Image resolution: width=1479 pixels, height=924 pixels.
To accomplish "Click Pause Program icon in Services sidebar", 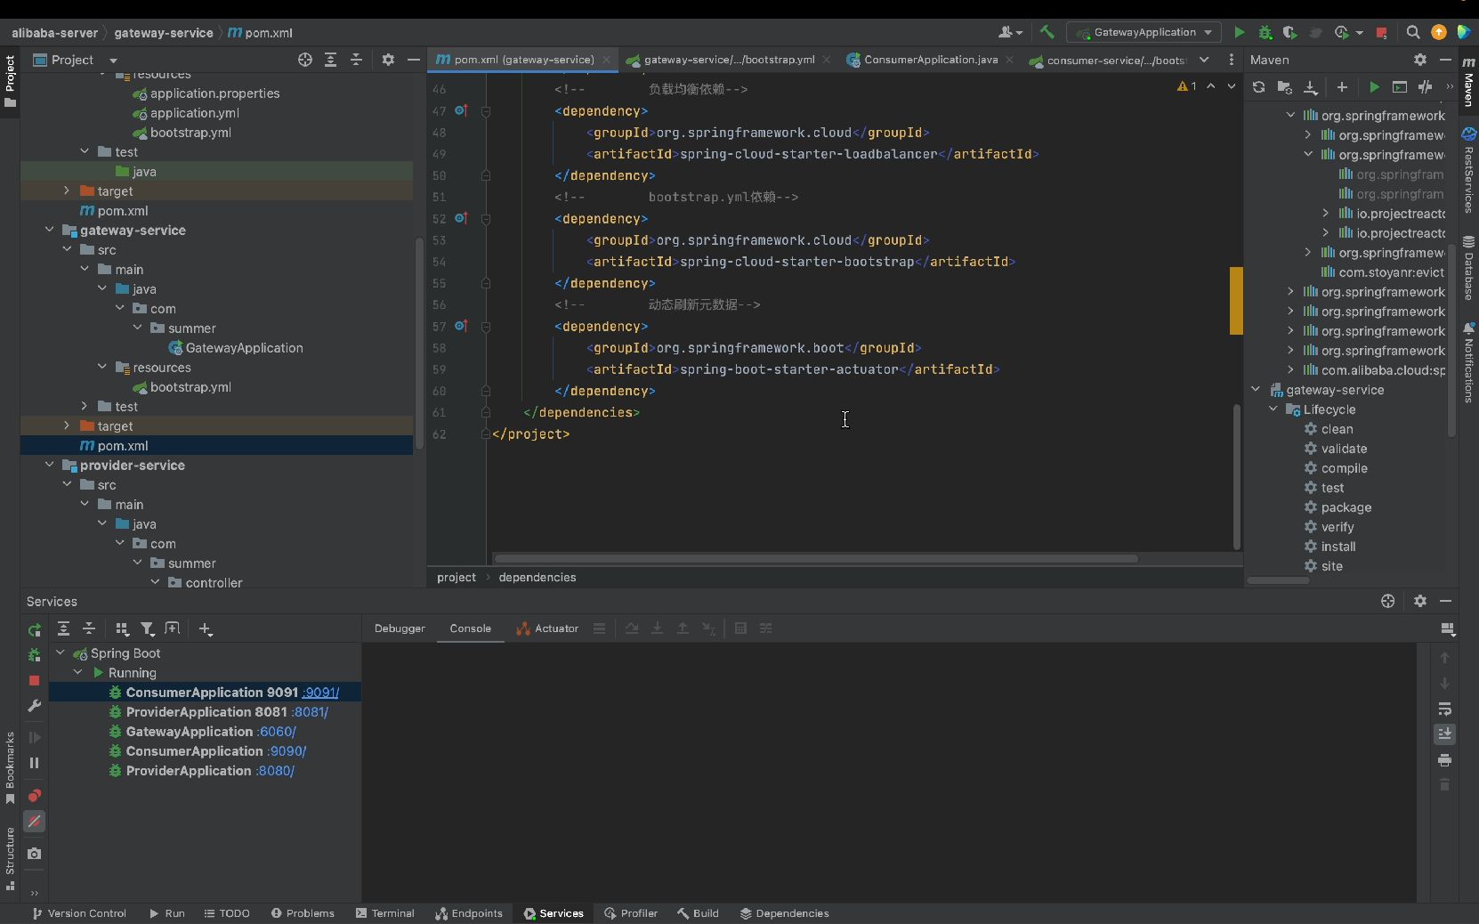I will 34,763.
